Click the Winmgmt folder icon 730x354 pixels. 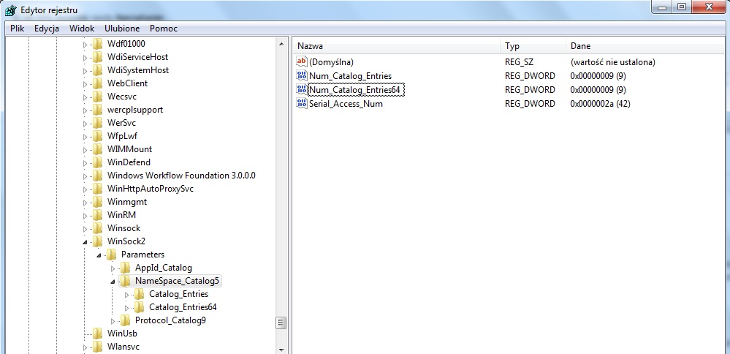[x=97, y=202]
